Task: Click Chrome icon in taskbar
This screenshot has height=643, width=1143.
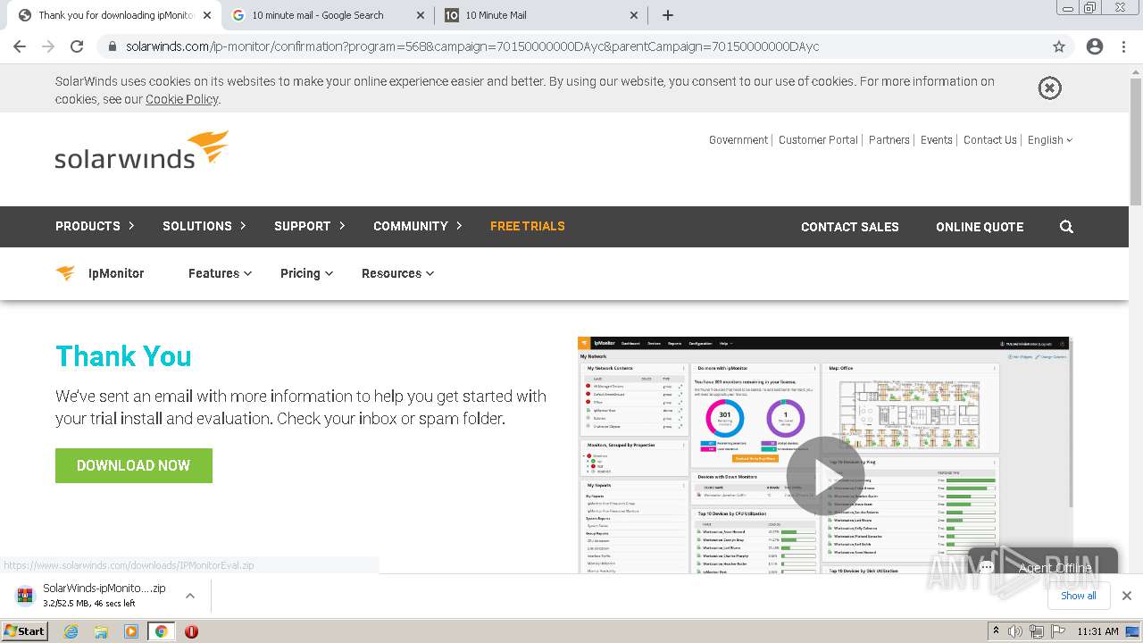Action: point(161,631)
